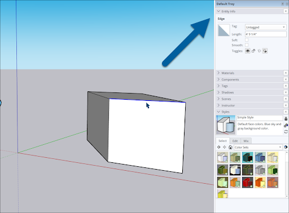289x213 pixels.
Task: Toggle the cast shadows icon in Entity Info
Action: pos(265,51)
